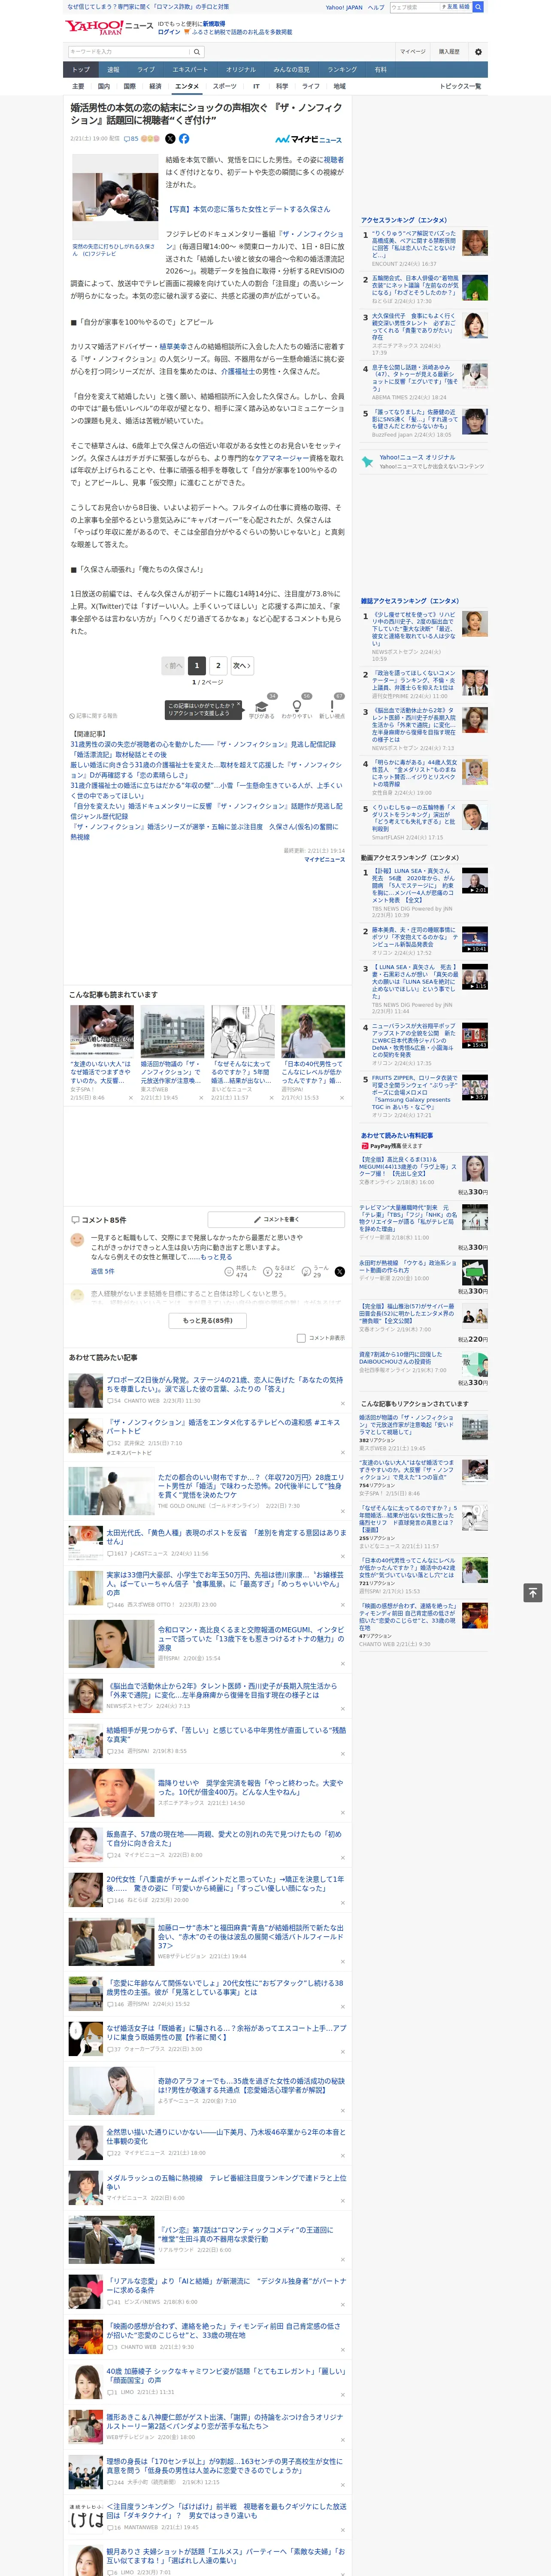Image resolution: width=551 pixels, height=2576 pixels.
Task: Open 記事に関する報告 link
Action: (93, 716)
